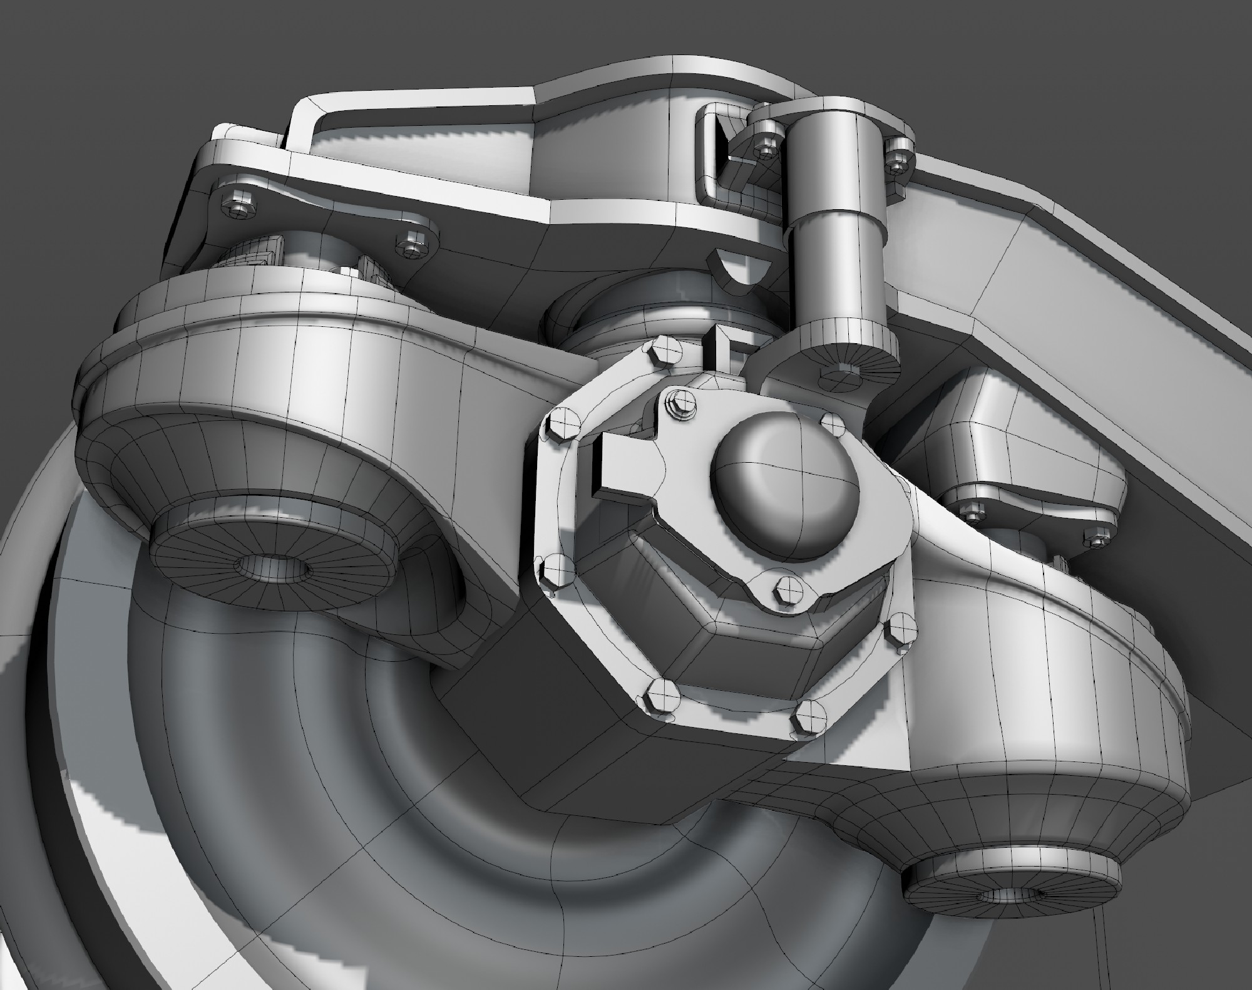
Task: Select the outermost screw on the flat mounting plate
Action: 240,204
